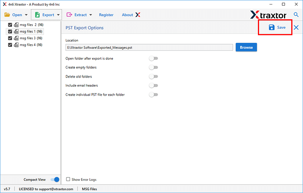Viewport: 303px width, 193px height.
Task: Open the Register menu item
Action: [106, 15]
